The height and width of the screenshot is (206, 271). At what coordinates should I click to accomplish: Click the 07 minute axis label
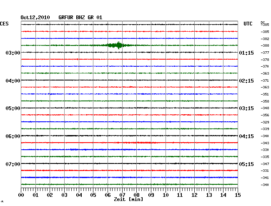tap(122, 195)
